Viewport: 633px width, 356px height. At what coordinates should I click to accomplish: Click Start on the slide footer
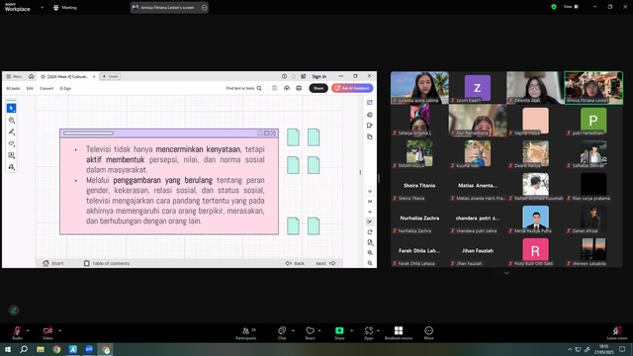[53, 263]
